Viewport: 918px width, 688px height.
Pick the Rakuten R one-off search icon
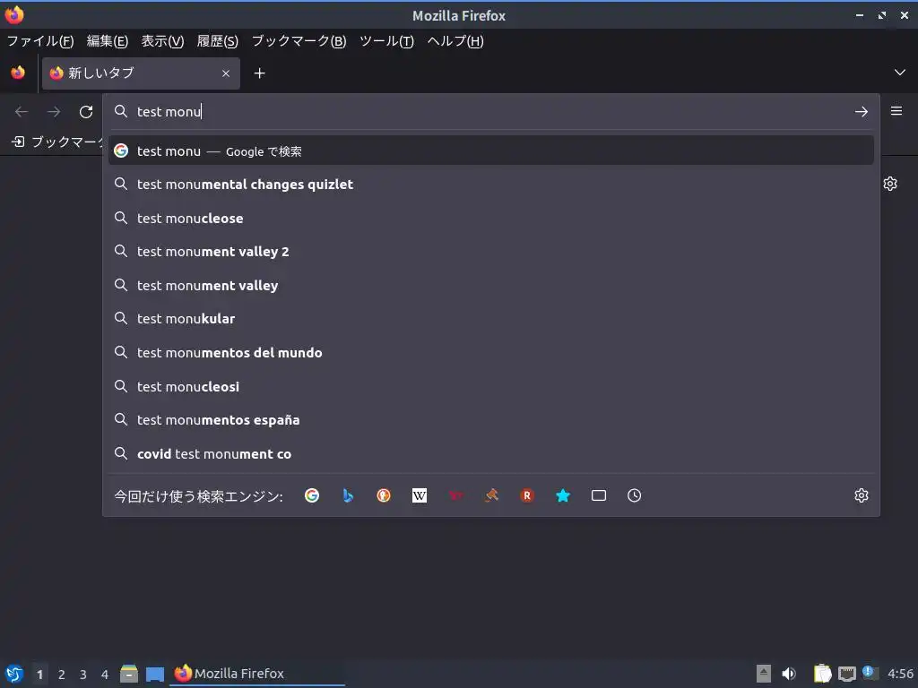(x=527, y=495)
